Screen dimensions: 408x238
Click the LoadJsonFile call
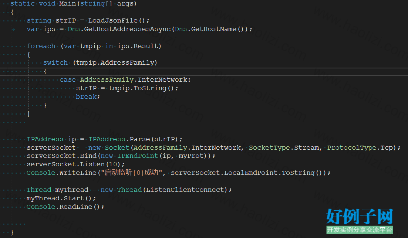pos(113,21)
